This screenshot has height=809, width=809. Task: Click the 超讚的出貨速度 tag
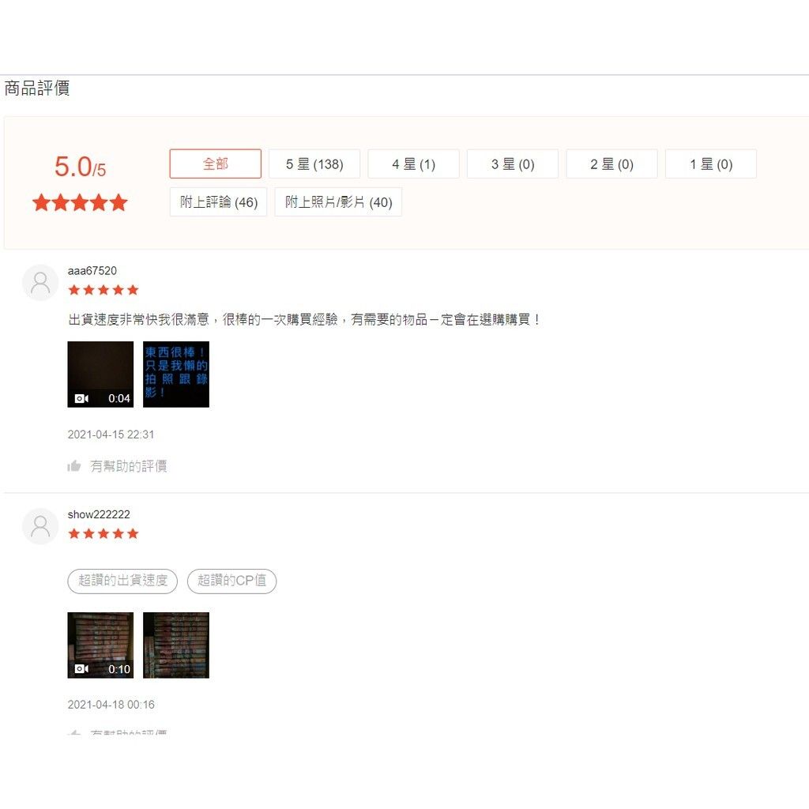coord(122,581)
